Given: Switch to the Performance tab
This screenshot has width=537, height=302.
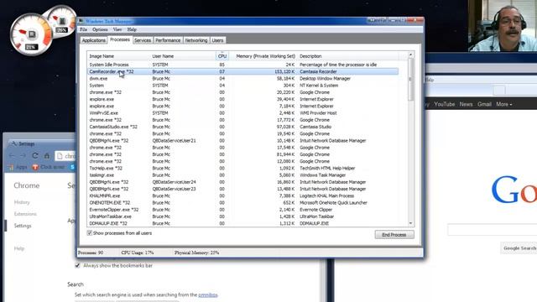Looking at the screenshot, I should click(168, 40).
